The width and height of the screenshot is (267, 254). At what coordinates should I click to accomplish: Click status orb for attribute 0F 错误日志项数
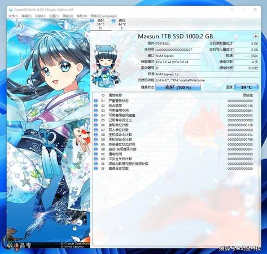tap(96, 169)
